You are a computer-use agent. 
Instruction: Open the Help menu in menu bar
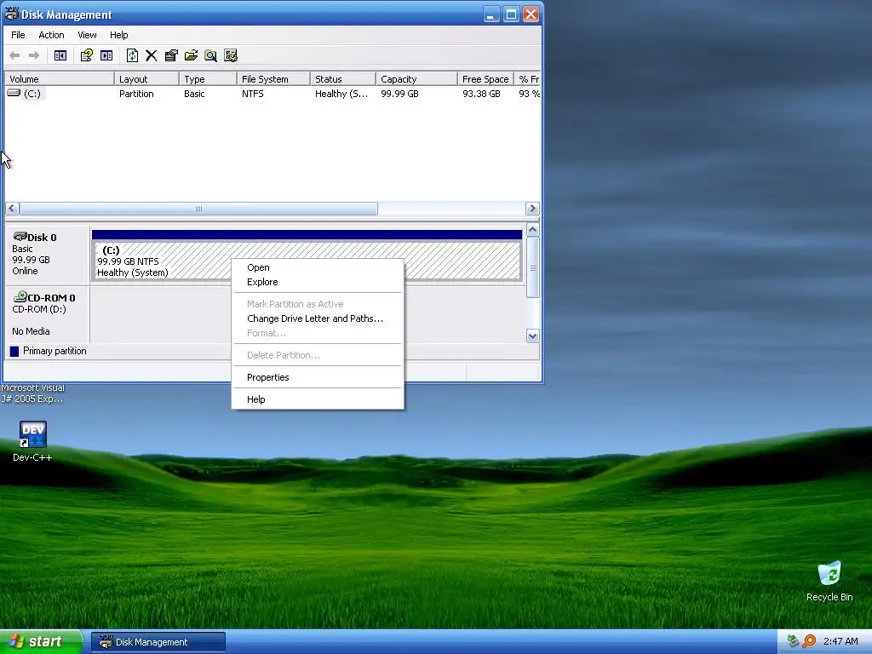point(118,35)
